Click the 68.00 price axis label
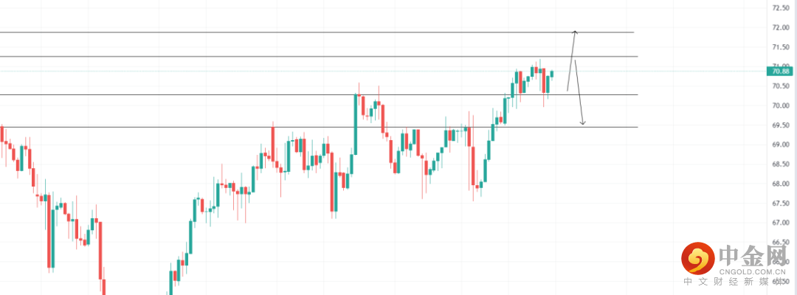This screenshot has width=797, height=295. point(781,184)
